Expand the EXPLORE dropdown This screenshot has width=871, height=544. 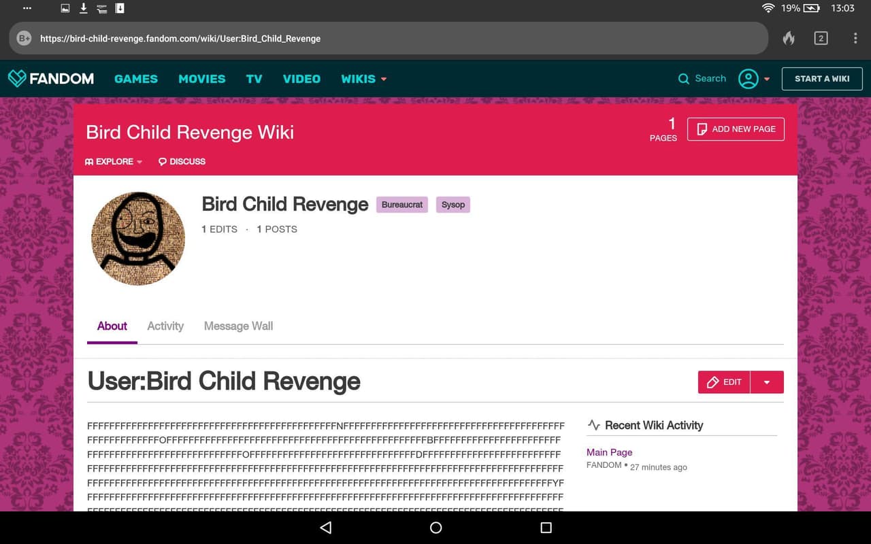pos(114,161)
